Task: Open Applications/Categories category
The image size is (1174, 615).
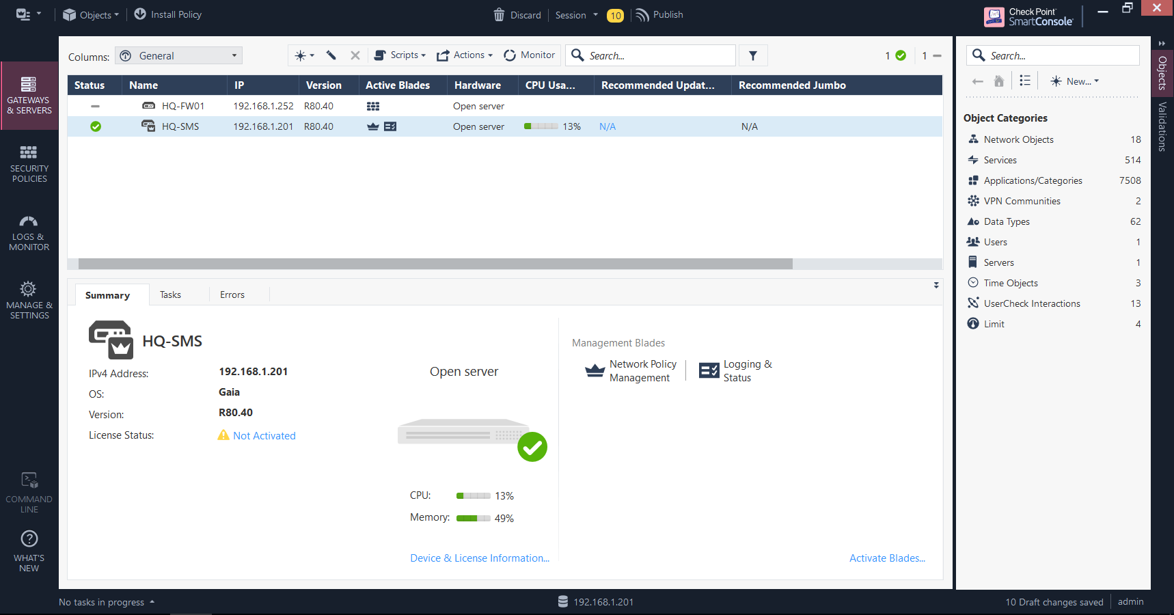Action: 1054,180
